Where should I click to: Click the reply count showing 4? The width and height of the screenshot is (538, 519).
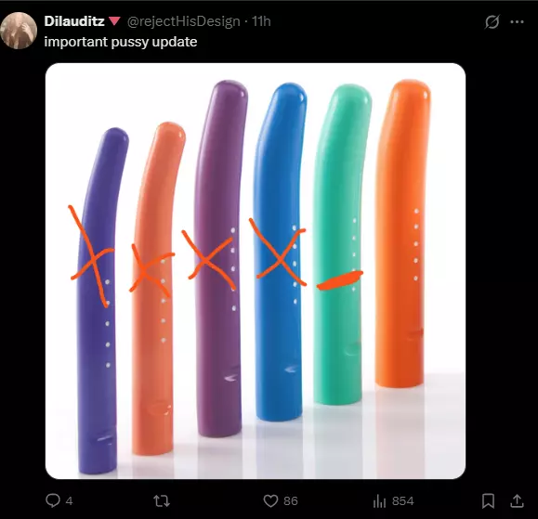[70, 501]
